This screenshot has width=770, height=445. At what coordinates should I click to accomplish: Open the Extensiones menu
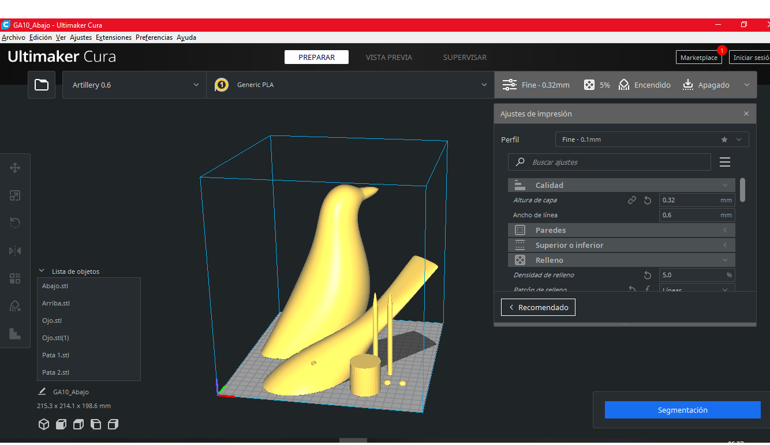[x=114, y=37]
